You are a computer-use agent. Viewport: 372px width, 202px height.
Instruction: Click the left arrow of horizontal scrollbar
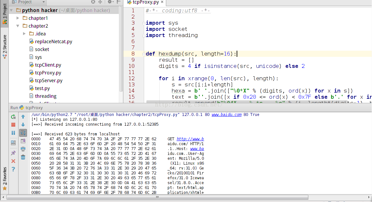pos(3,197)
